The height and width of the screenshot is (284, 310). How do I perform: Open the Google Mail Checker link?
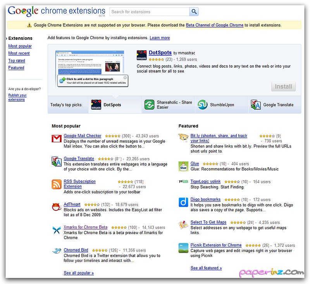coord(83,136)
